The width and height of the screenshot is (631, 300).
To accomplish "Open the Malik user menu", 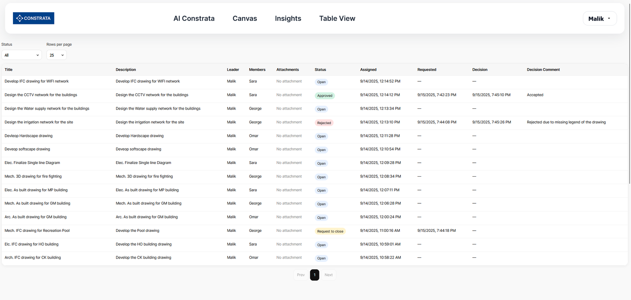I will [599, 19].
